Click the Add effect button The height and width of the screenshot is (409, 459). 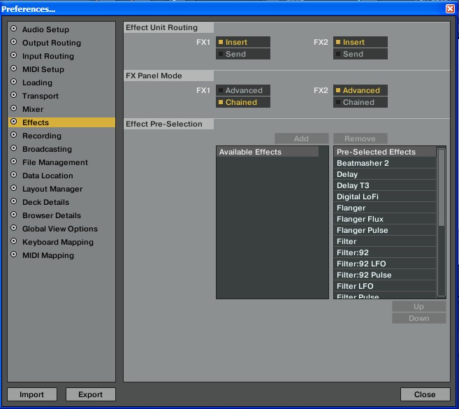point(302,138)
